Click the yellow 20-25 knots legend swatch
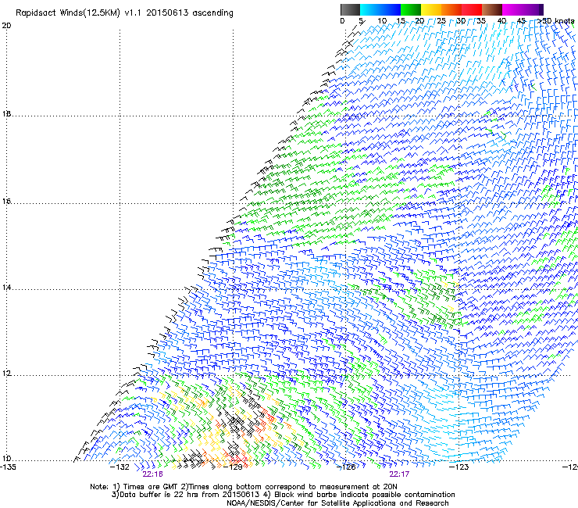 pyautogui.click(x=431, y=9)
